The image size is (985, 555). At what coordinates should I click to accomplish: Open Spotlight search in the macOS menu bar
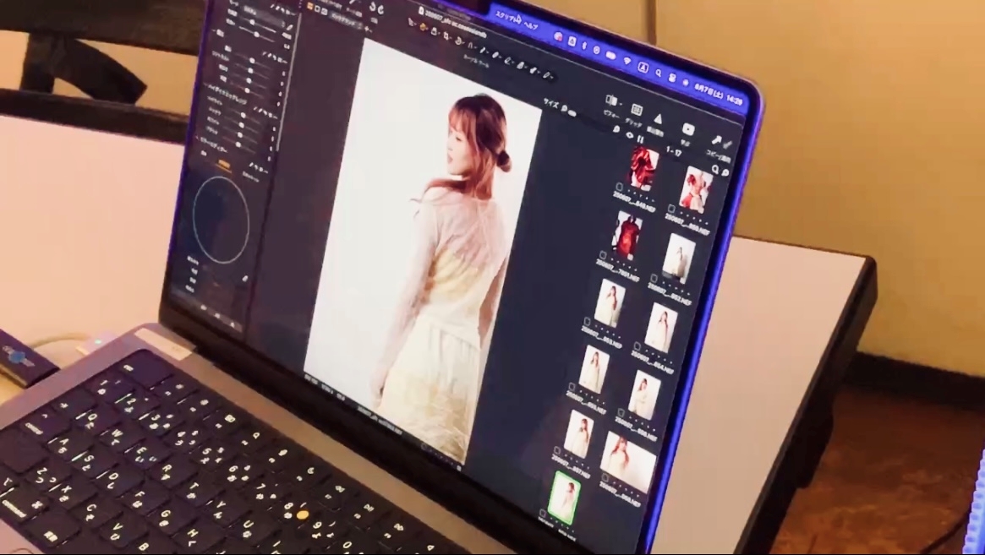point(660,74)
